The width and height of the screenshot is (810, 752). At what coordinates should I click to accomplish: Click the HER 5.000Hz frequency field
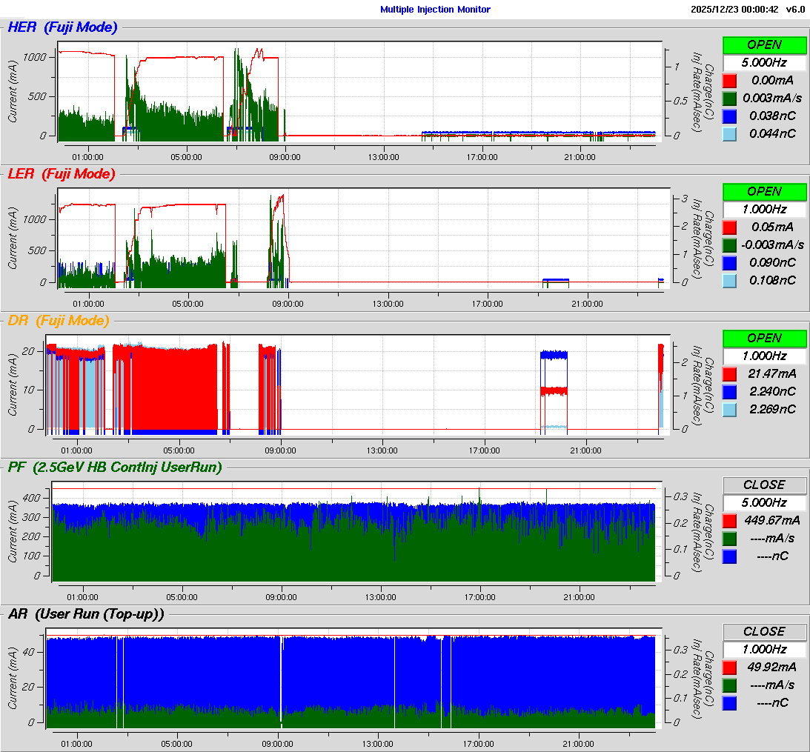pos(764,63)
